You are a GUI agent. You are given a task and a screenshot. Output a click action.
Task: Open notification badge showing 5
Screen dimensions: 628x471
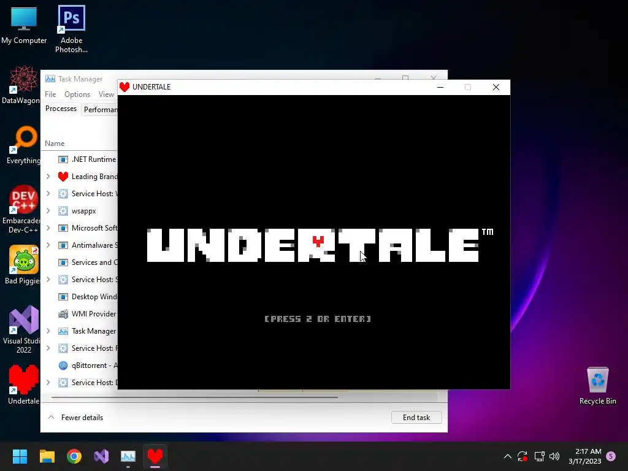[611, 456]
